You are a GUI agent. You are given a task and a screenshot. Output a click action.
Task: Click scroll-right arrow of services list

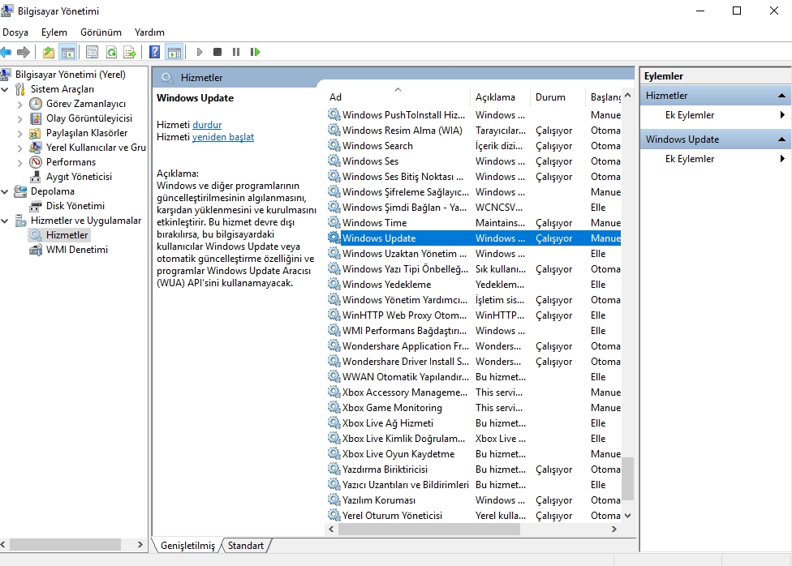tap(614, 530)
